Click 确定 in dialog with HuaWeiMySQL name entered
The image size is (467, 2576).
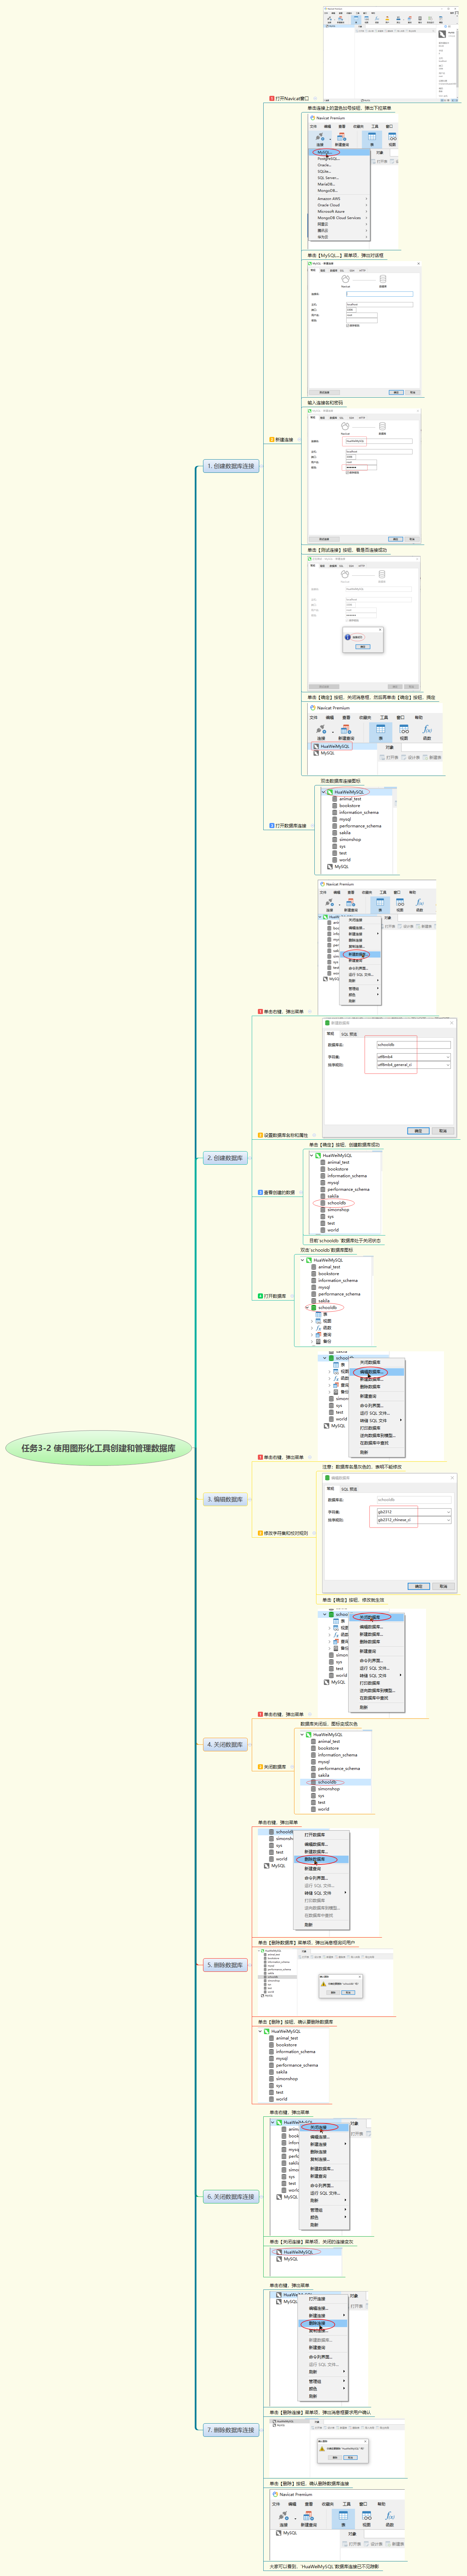point(396,539)
